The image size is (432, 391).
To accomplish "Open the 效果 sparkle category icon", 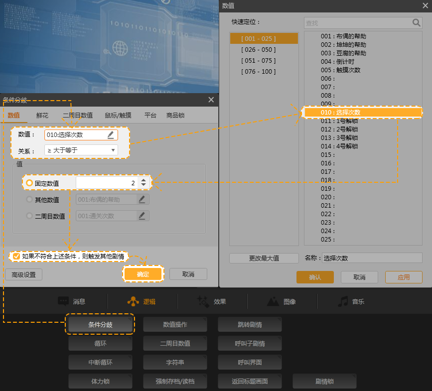I will coord(203,301).
